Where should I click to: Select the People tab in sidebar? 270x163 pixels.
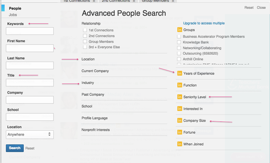(15, 9)
